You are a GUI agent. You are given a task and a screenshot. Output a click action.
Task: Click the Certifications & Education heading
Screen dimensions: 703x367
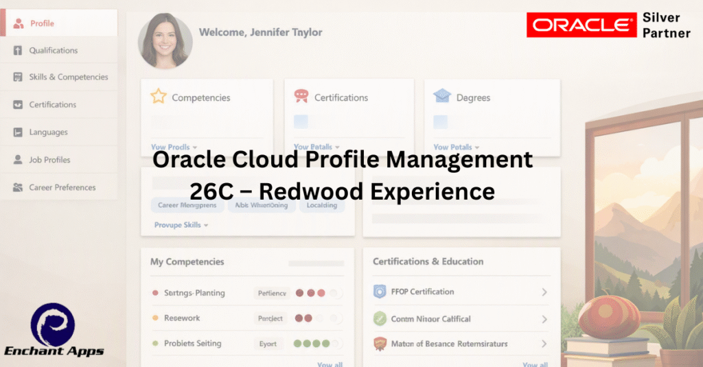[428, 261]
